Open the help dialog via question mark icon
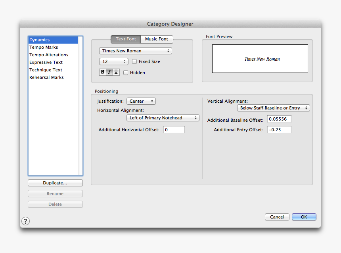The width and height of the screenshot is (341, 253). click(25, 221)
